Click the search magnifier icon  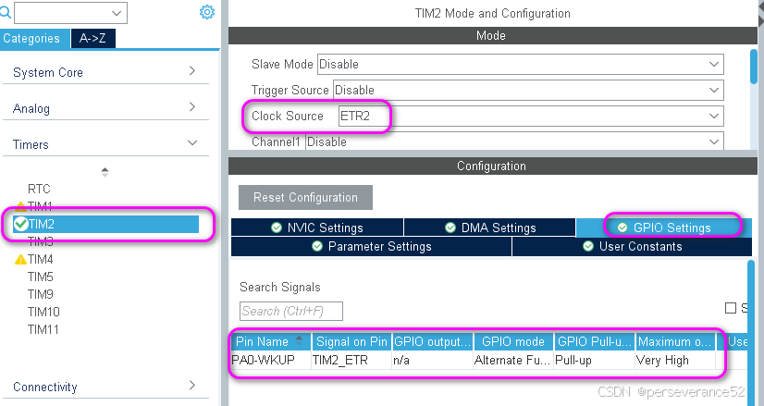coord(6,13)
